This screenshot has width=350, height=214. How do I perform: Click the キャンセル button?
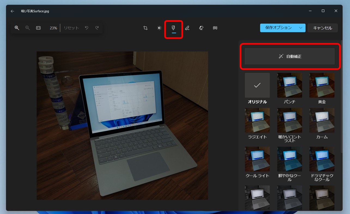(322, 28)
